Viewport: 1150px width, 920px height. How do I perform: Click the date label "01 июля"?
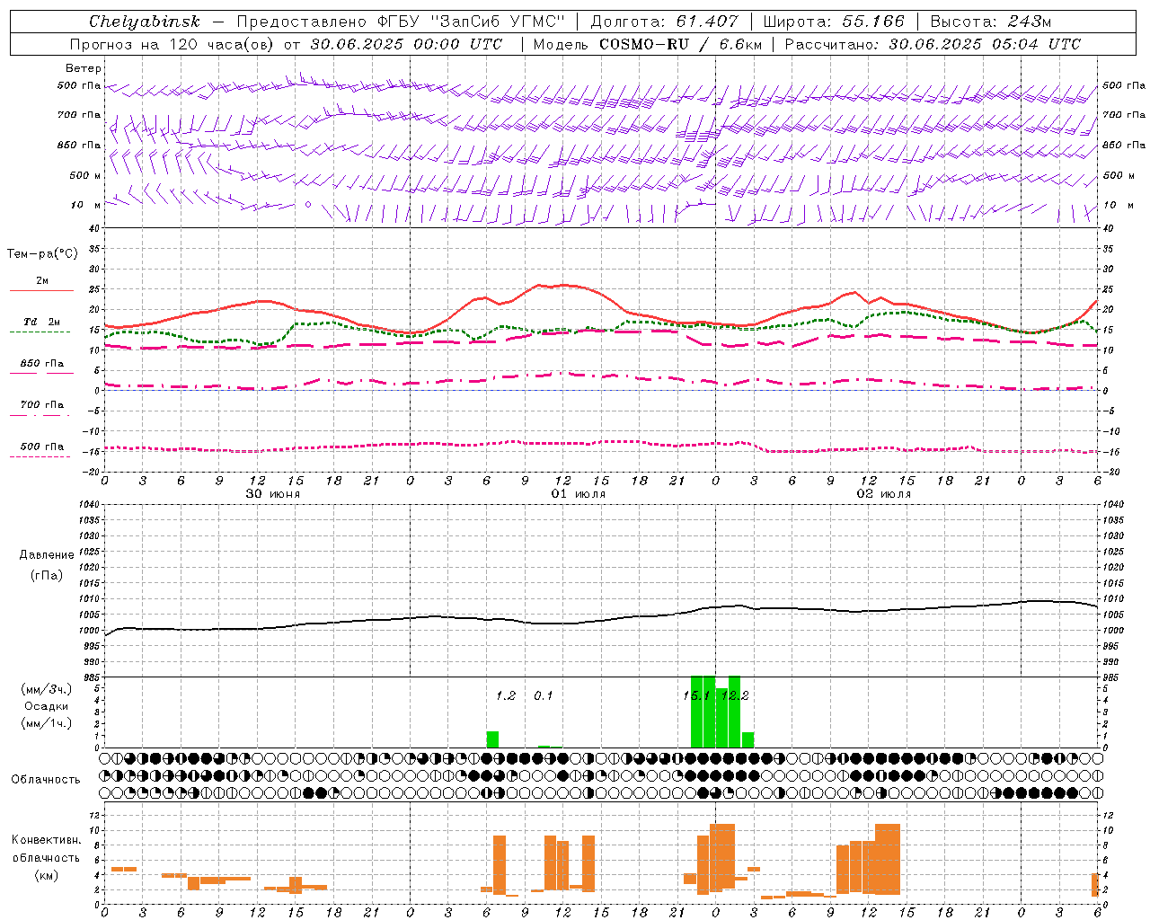(x=579, y=494)
